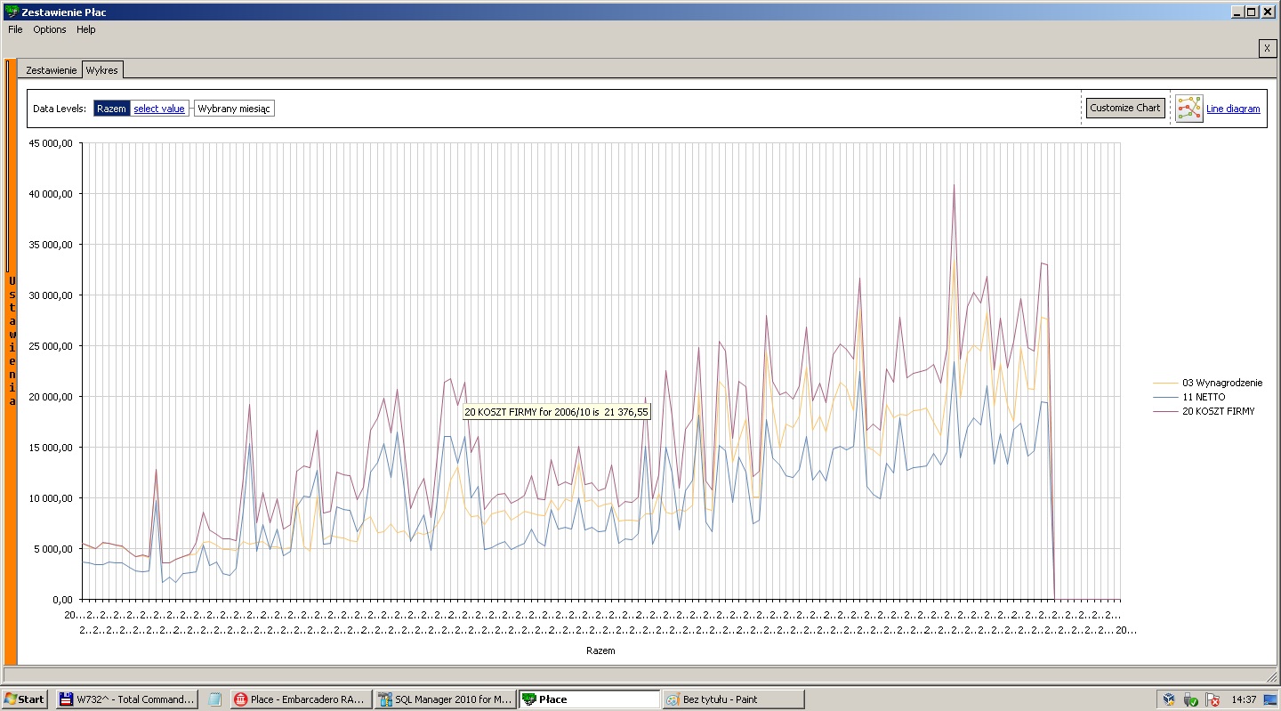Close the panel with the X button
Viewport: 1281px width, 711px height.
coord(1268,48)
